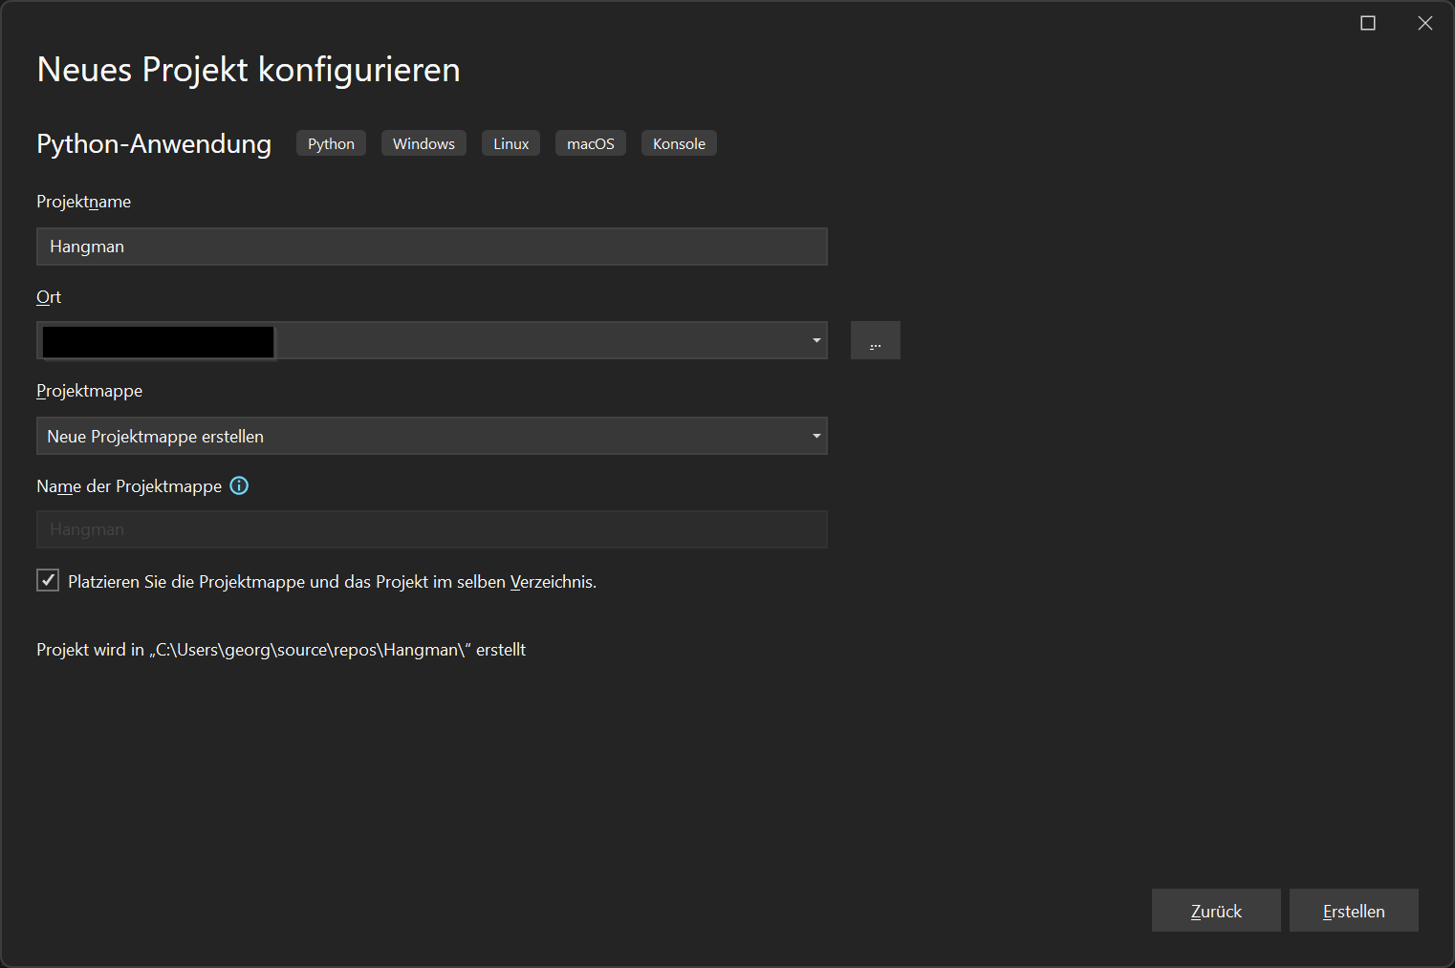
Task: Uncheck "Platzieren Sie die Projektmappe und das Projekt"
Action: pyautogui.click(x=47, y=580)
